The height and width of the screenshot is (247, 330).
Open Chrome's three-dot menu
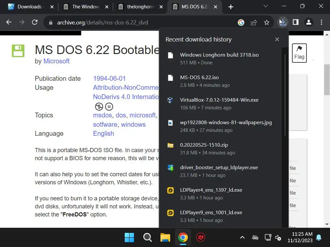click(321, 22)
